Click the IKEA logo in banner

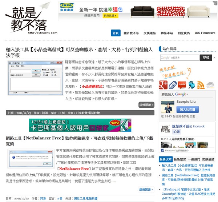tap(67, 7)
